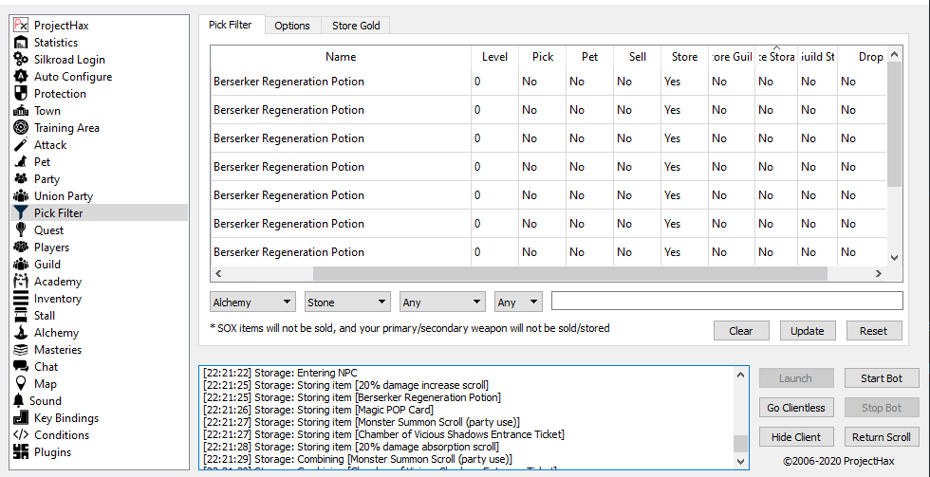
Task: Open Protection shield icon
Action: 21,94
